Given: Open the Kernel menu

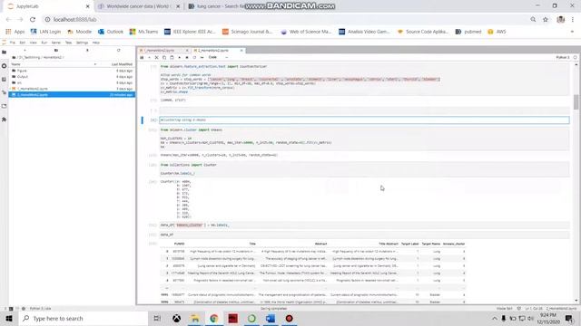Looking at the screenshot, I should 56,43.
